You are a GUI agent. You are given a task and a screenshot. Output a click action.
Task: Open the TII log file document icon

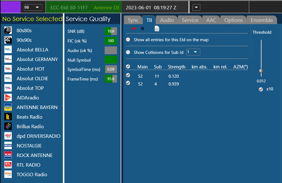[x=157, y=28]
